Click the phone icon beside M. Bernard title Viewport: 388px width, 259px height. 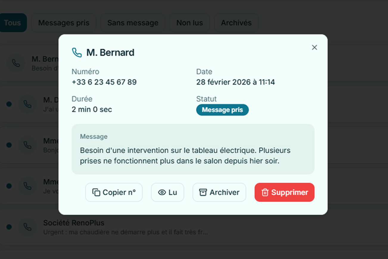click(x=77, y=53)
